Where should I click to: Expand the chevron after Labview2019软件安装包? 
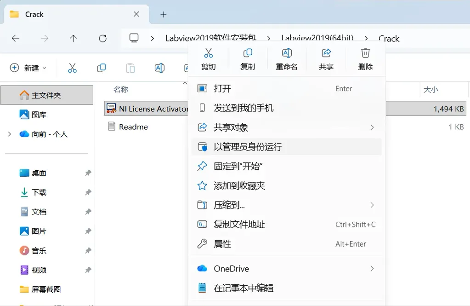coord(269,39)
